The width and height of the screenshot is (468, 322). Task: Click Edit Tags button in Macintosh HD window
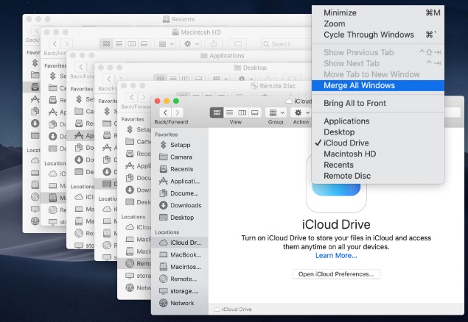click(237, 44)
